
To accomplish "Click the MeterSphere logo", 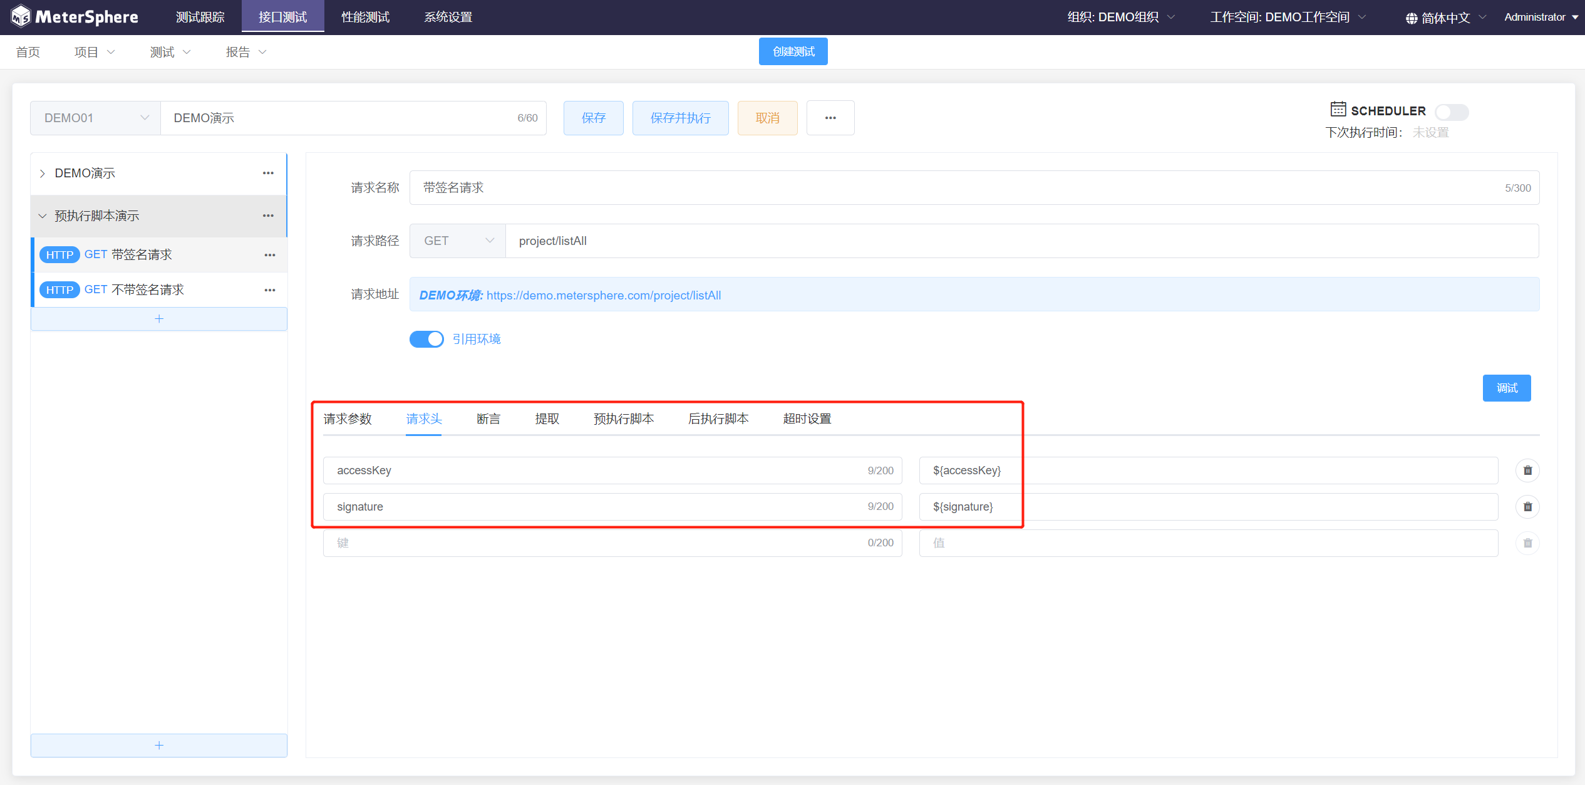I will tap(75, 17).
